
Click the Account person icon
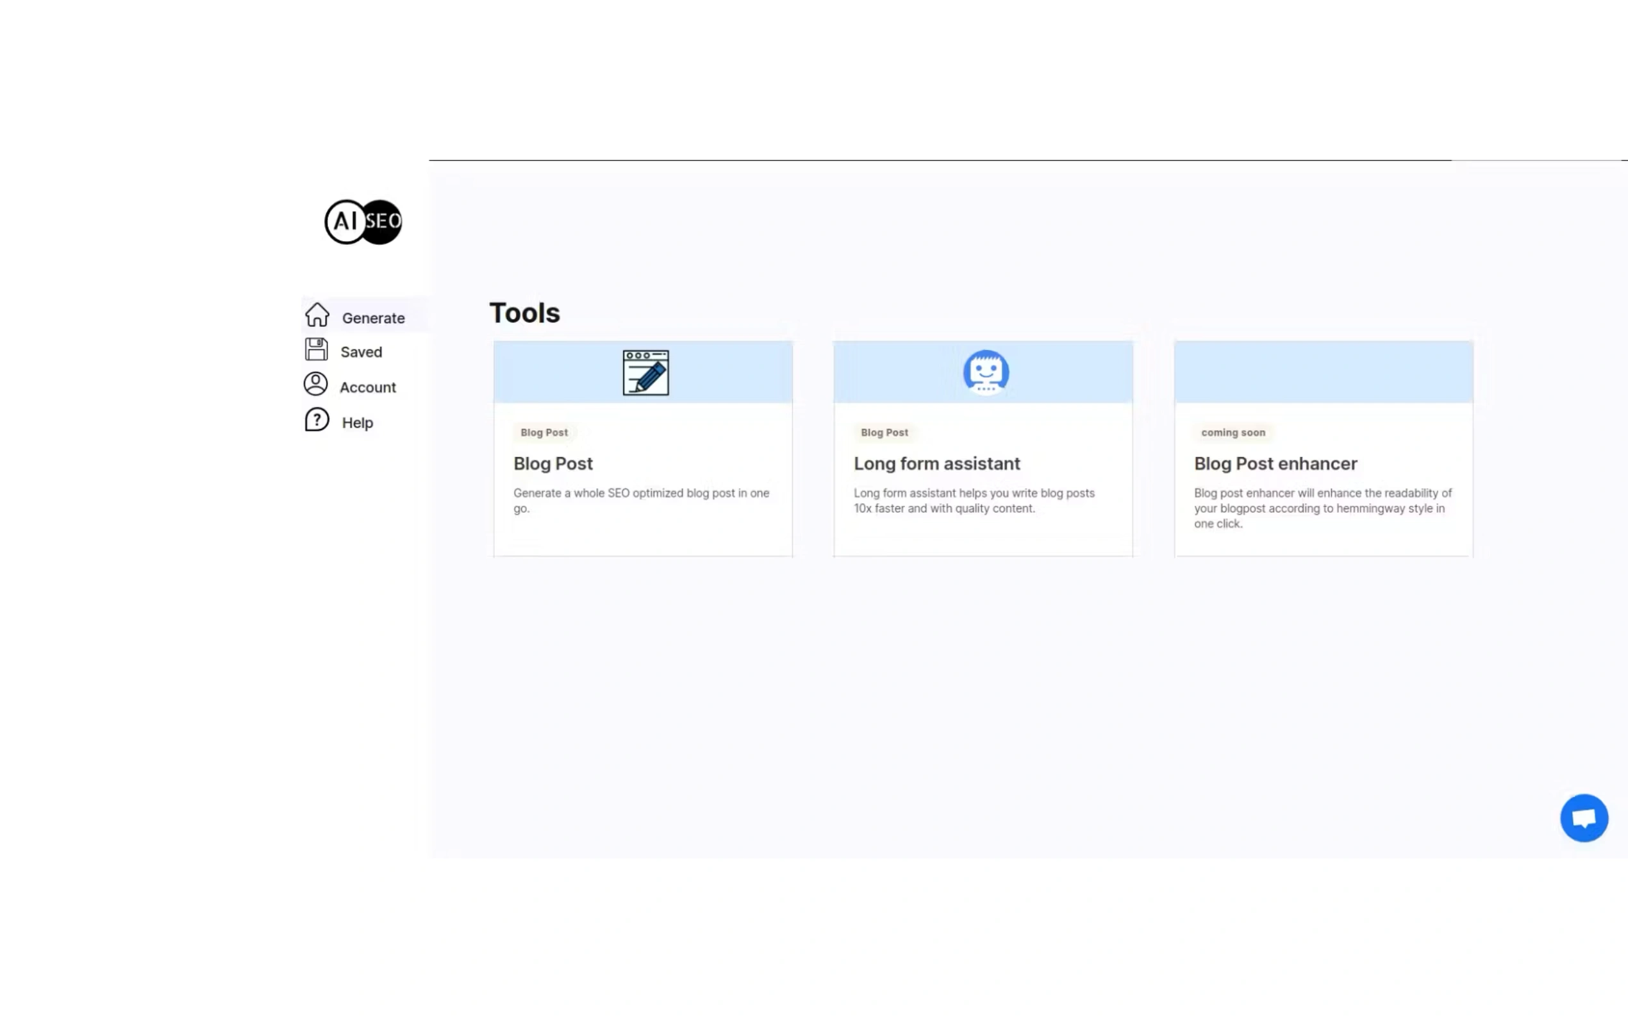click(315, 385)
